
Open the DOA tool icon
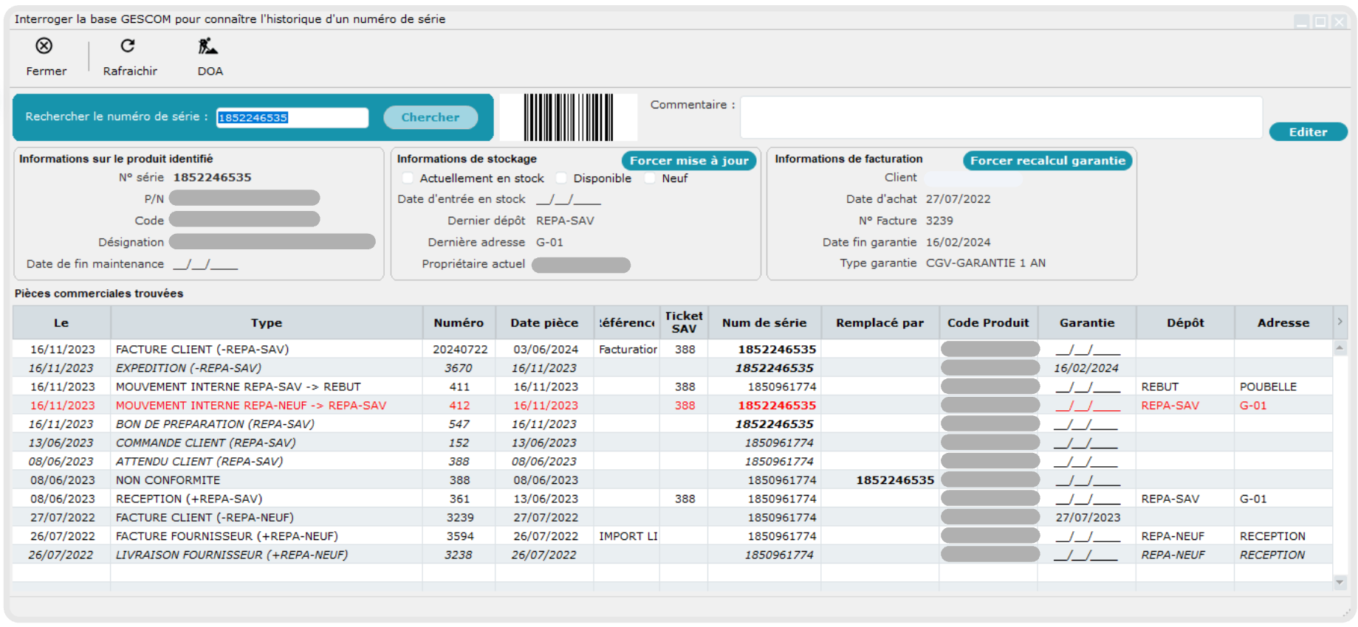pos(208,46)
